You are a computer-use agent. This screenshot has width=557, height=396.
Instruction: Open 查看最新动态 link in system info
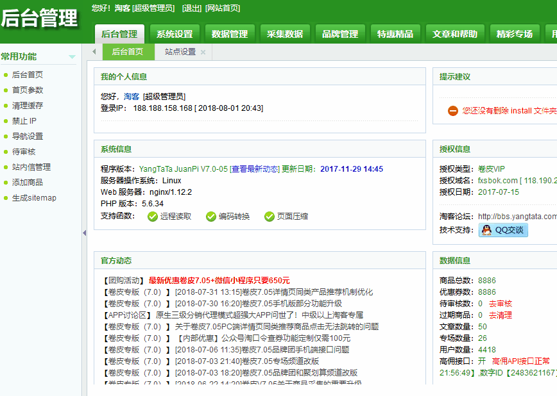pyautogui.click(x=255, y=169)
